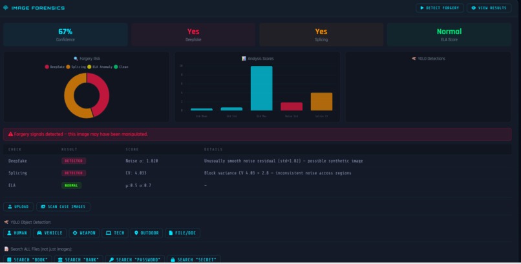Filter detections by Weapon
Viewport: 521px width, 264px height.
tap(84, 233)
